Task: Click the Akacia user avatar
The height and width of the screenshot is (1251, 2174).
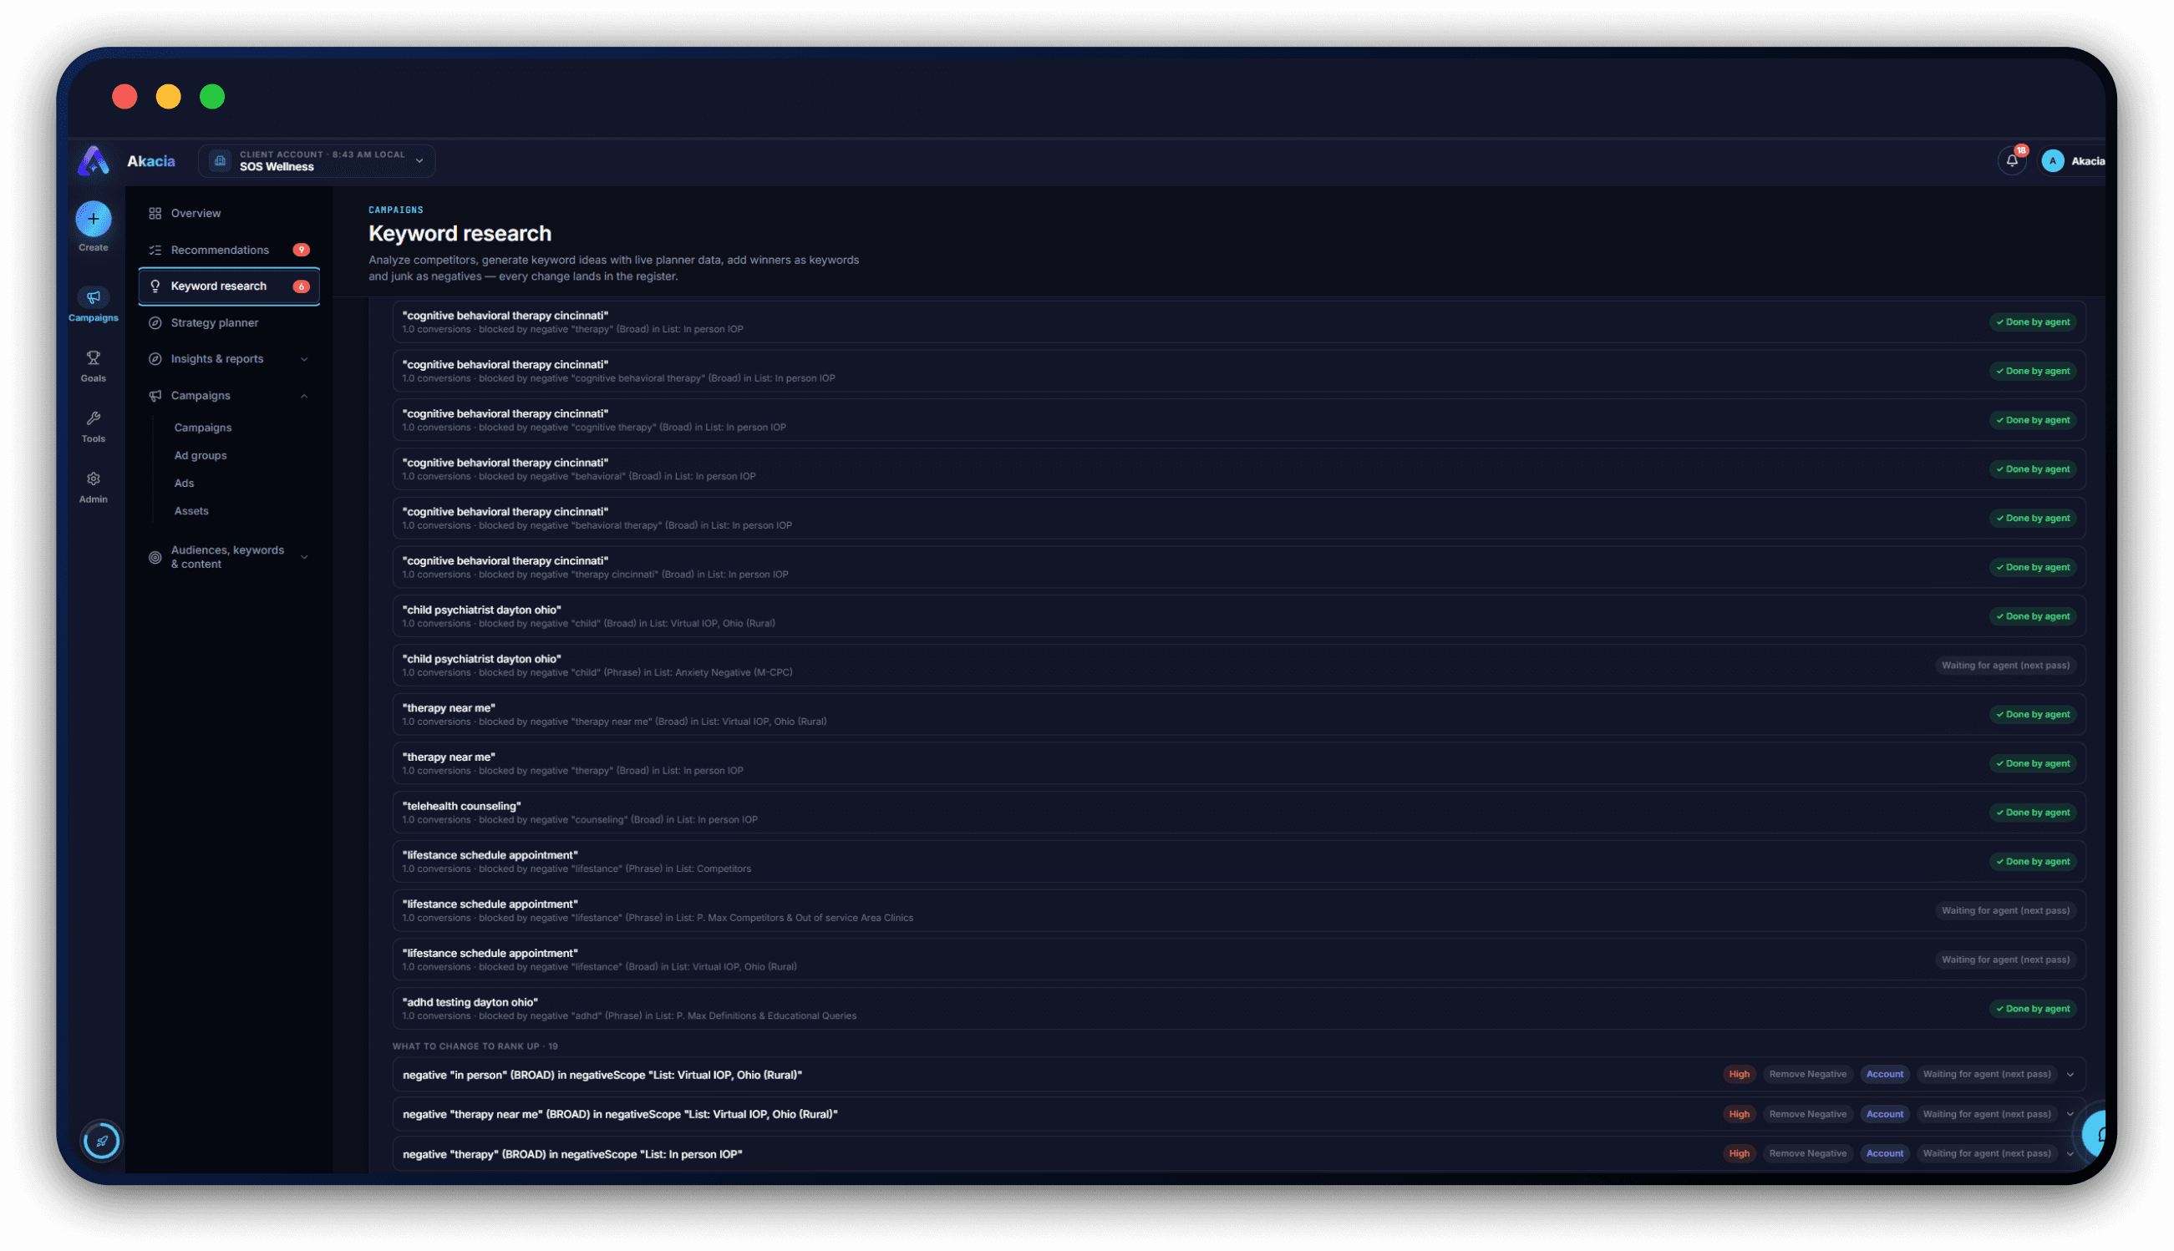Action: tap(2052, 160)
